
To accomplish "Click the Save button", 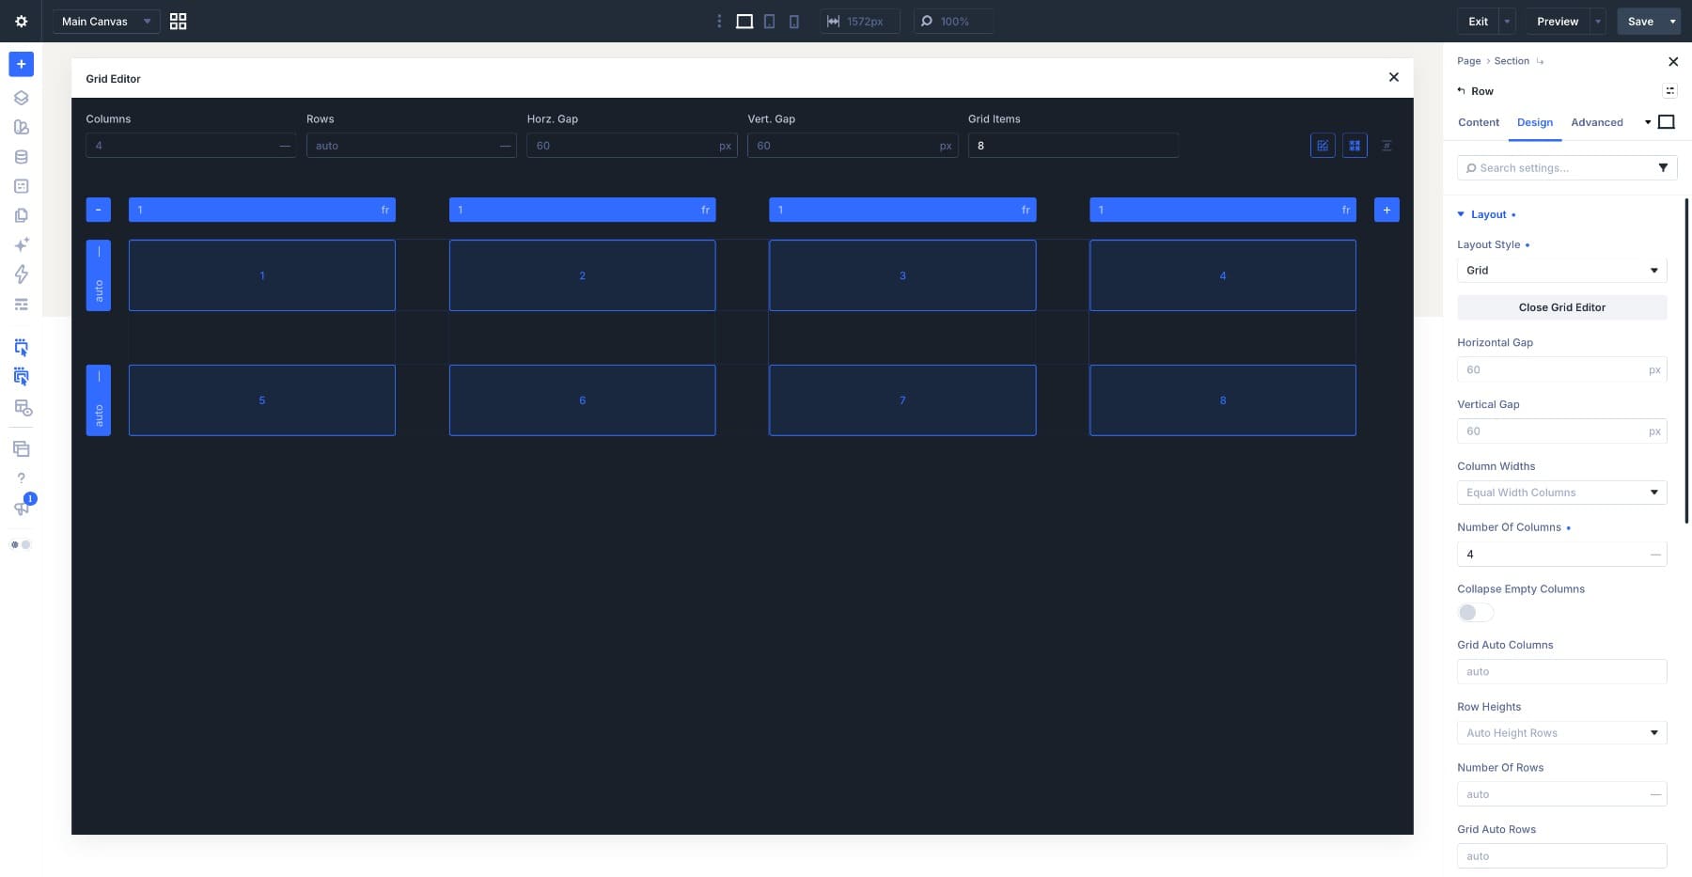I will (1640, 21).
